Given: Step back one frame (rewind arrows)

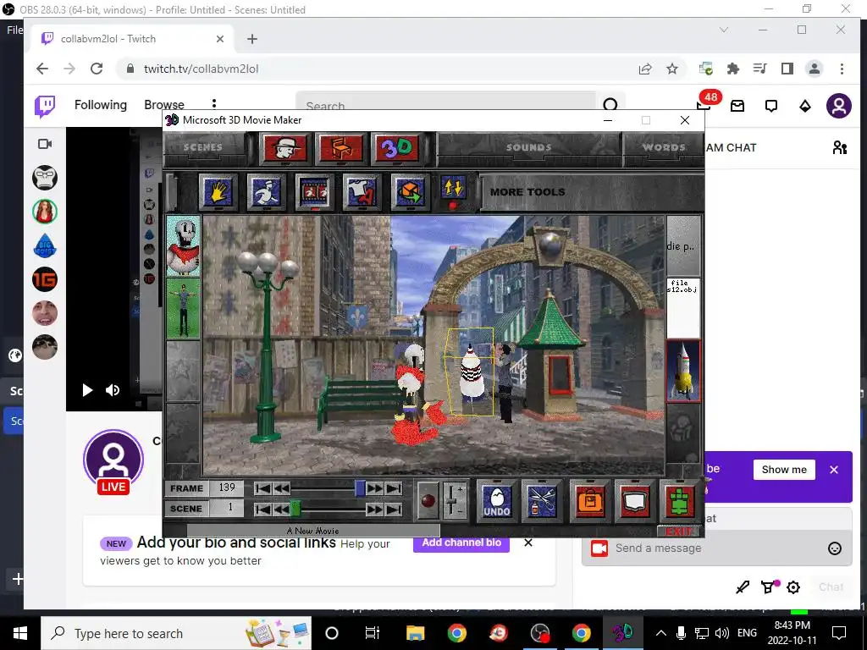Looking at the screenshot, I should pos(281,488).
